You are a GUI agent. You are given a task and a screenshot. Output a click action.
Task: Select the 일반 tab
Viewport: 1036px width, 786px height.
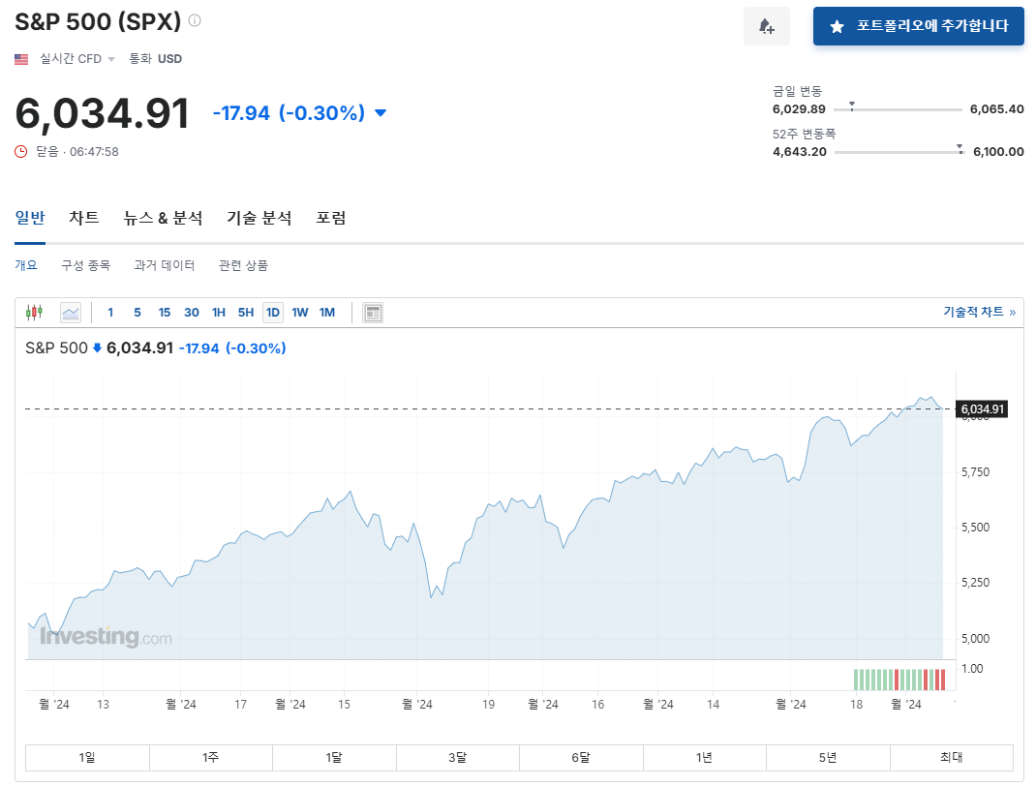pyautogui.click(x=30, y=217)
